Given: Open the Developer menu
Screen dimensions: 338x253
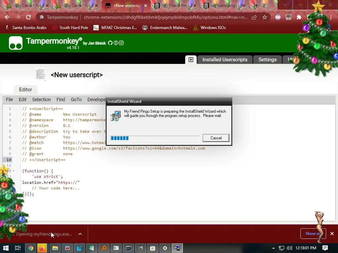Looking at the screenshot, I should pyautogui.click(x=96, y=99).
